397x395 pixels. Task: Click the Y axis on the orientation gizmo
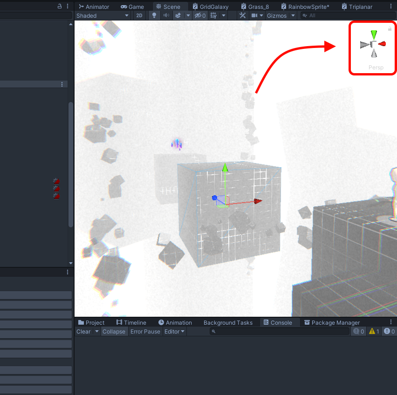tap(373, 34)
